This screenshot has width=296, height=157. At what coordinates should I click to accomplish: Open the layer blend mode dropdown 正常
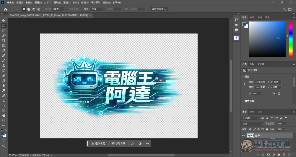[253, 124]
